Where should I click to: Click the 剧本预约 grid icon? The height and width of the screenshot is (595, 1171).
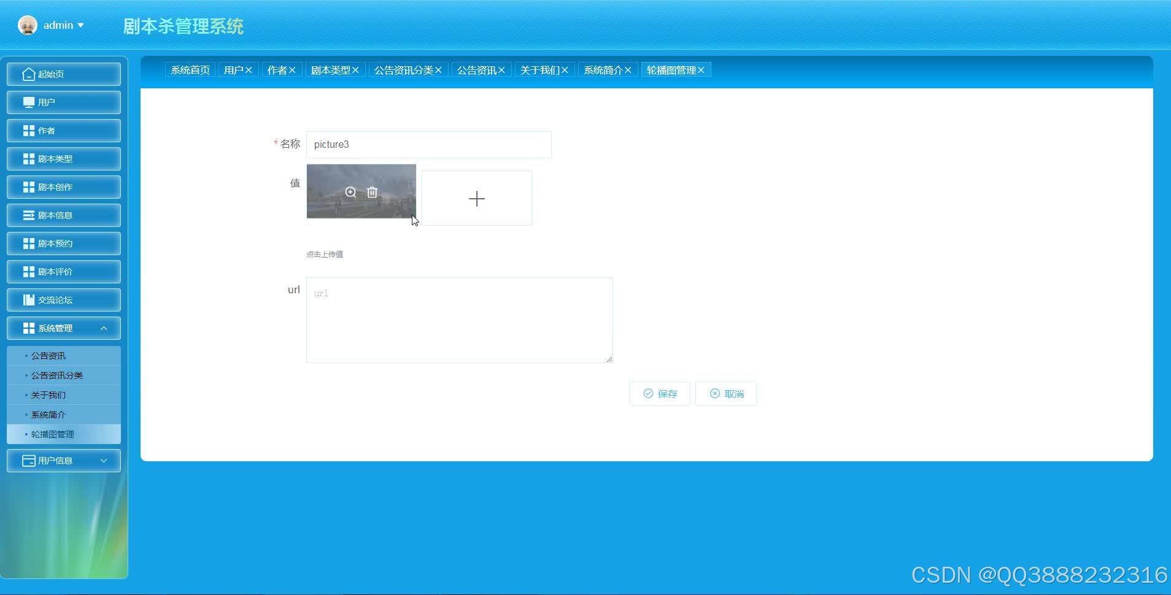click(x=28, y=244)
